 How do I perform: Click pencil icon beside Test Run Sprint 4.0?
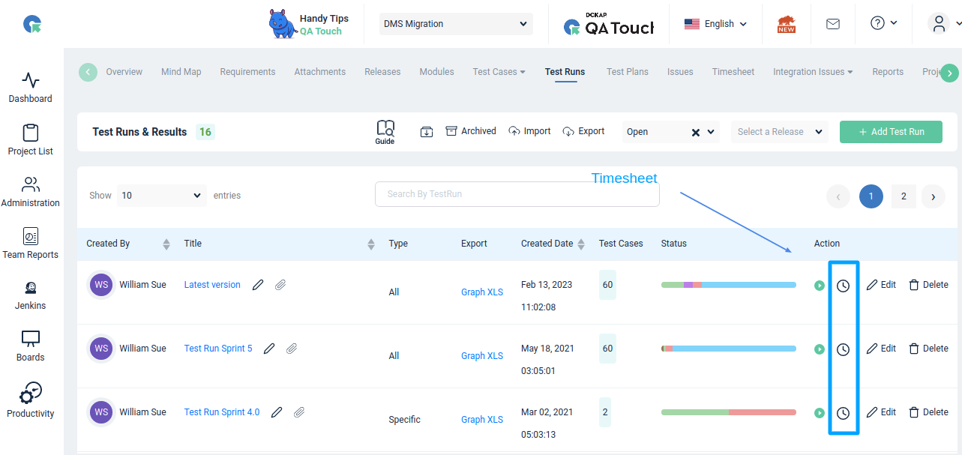point(277,412)
